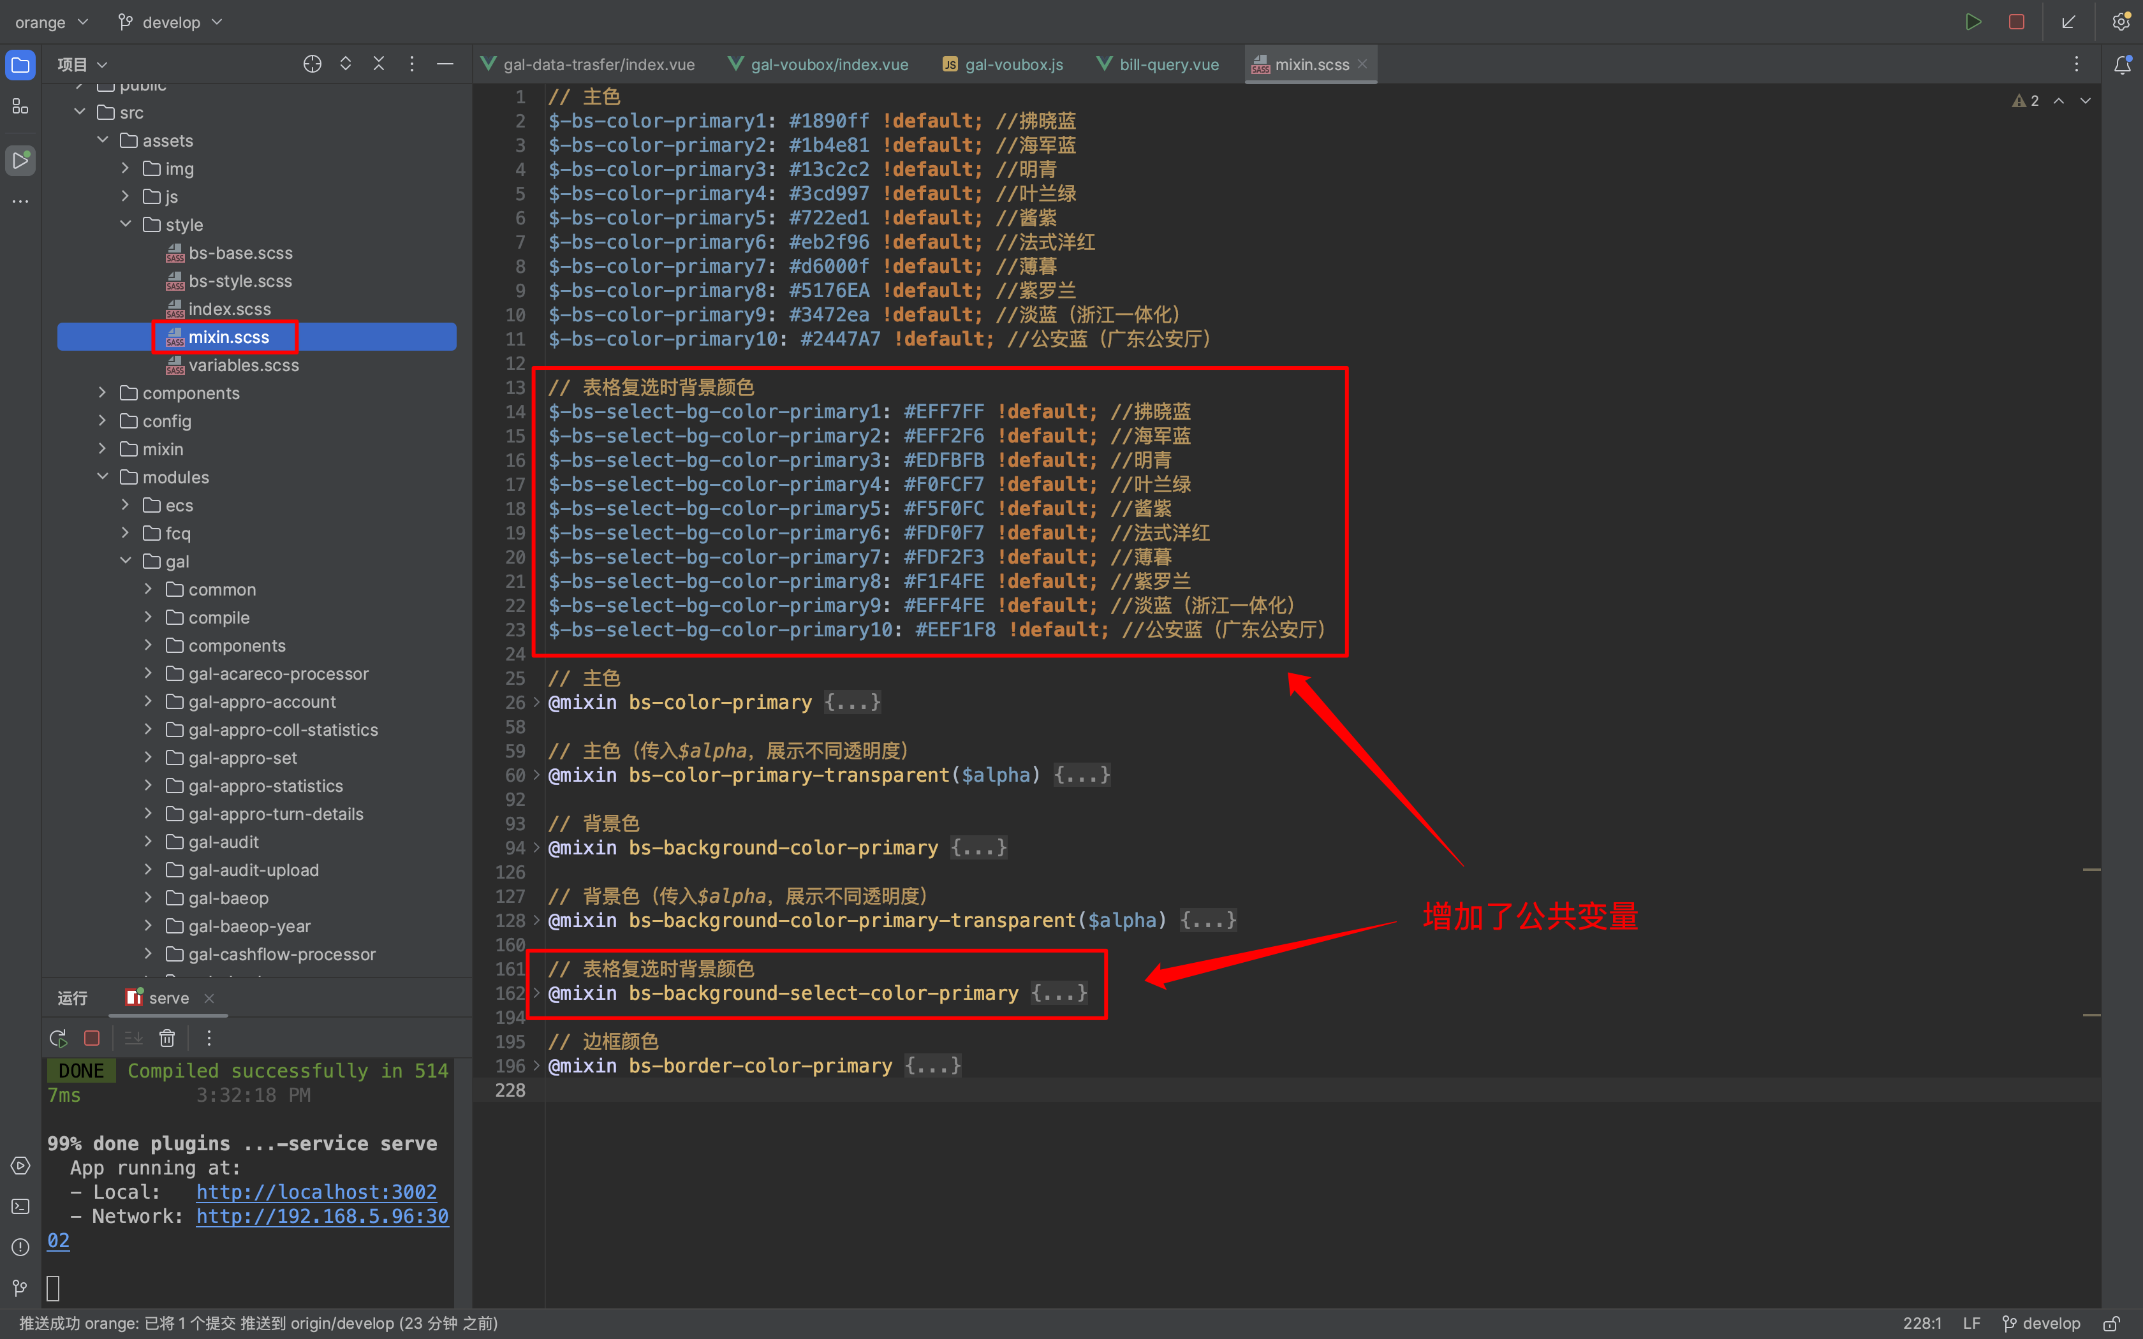Screen dimensions: 2143x1339
Task: Click the develop branch widget in status bar
Action: [2041, 1323]
